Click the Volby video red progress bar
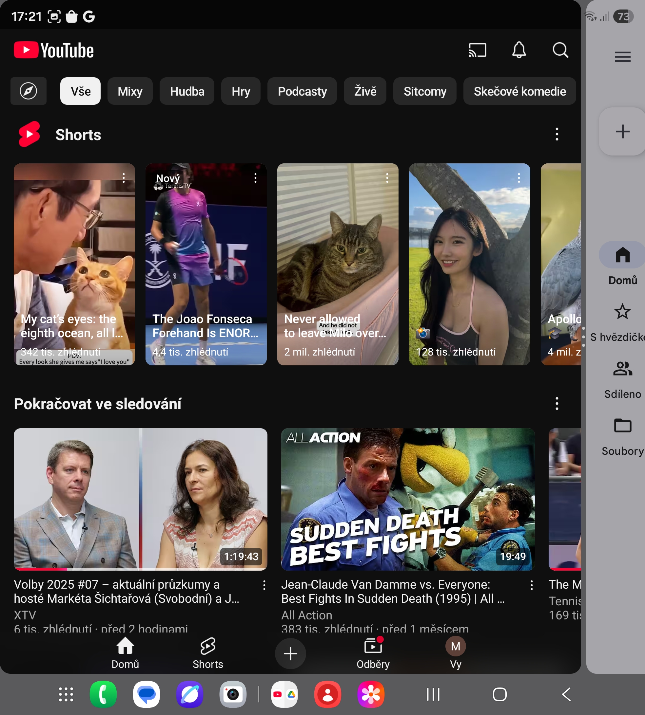This screenshot has width=645, height=715. click(x=40, y=569)
